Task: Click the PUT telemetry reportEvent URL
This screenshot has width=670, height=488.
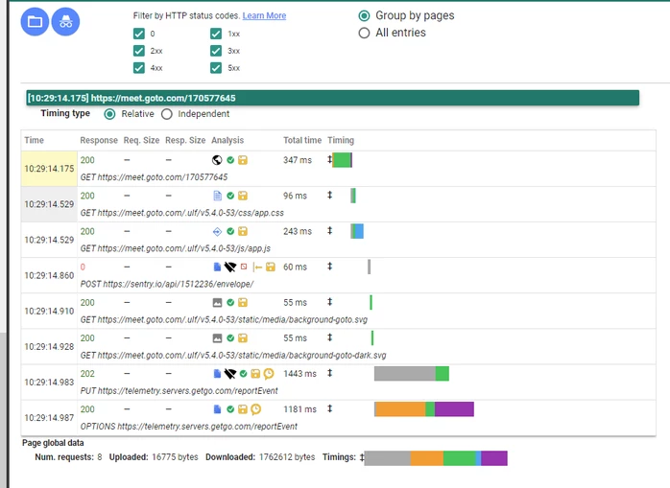Action: click(179, 391)
